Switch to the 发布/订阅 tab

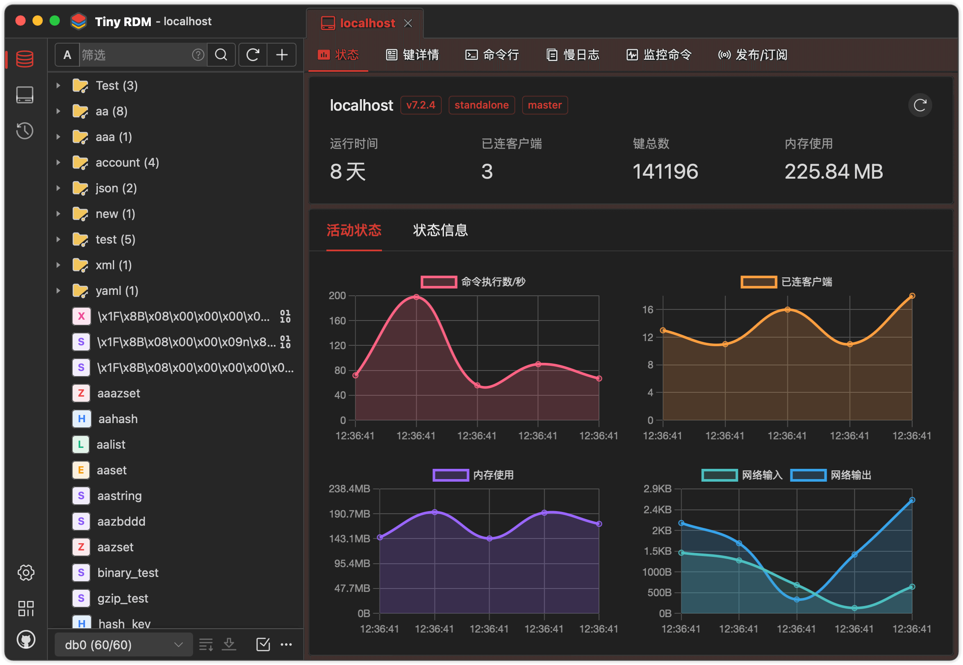(x=752, y=55)
